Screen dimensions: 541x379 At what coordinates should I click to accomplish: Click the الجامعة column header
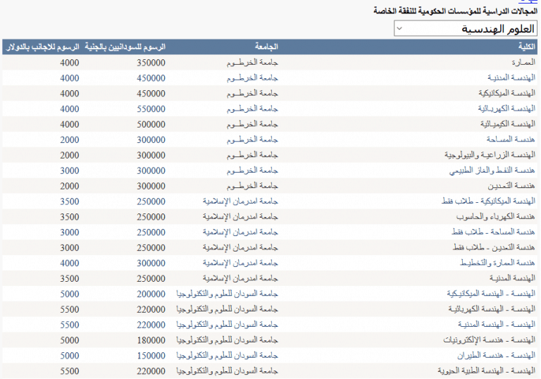pyautogui.click(x=266, y=46)
